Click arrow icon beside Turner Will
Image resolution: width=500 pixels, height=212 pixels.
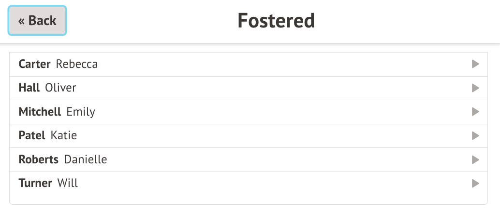tap(475, 183)
